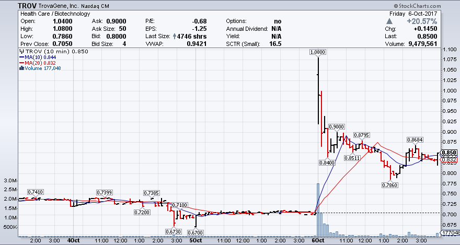Click the TROV ticker symbol heading
Screen dimensions: 460x245
click(28, 5)
